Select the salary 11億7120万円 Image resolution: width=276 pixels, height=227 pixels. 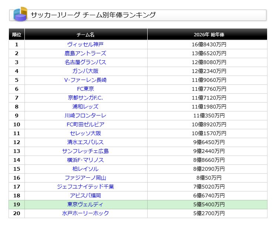[x=209, y=98]
